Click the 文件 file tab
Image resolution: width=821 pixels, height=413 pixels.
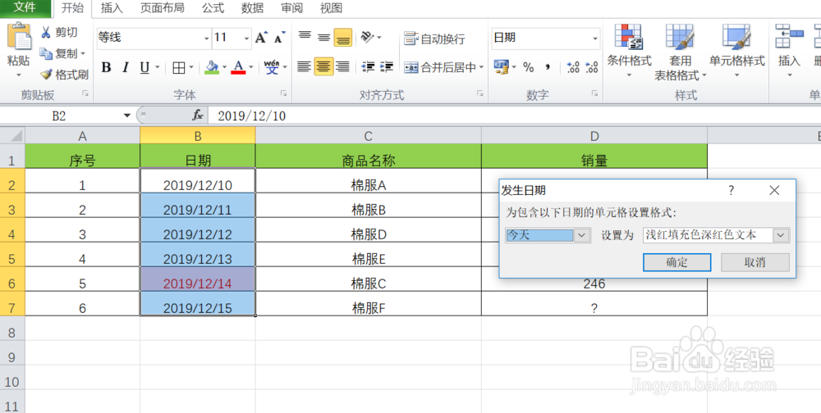[x=25, y=8]
